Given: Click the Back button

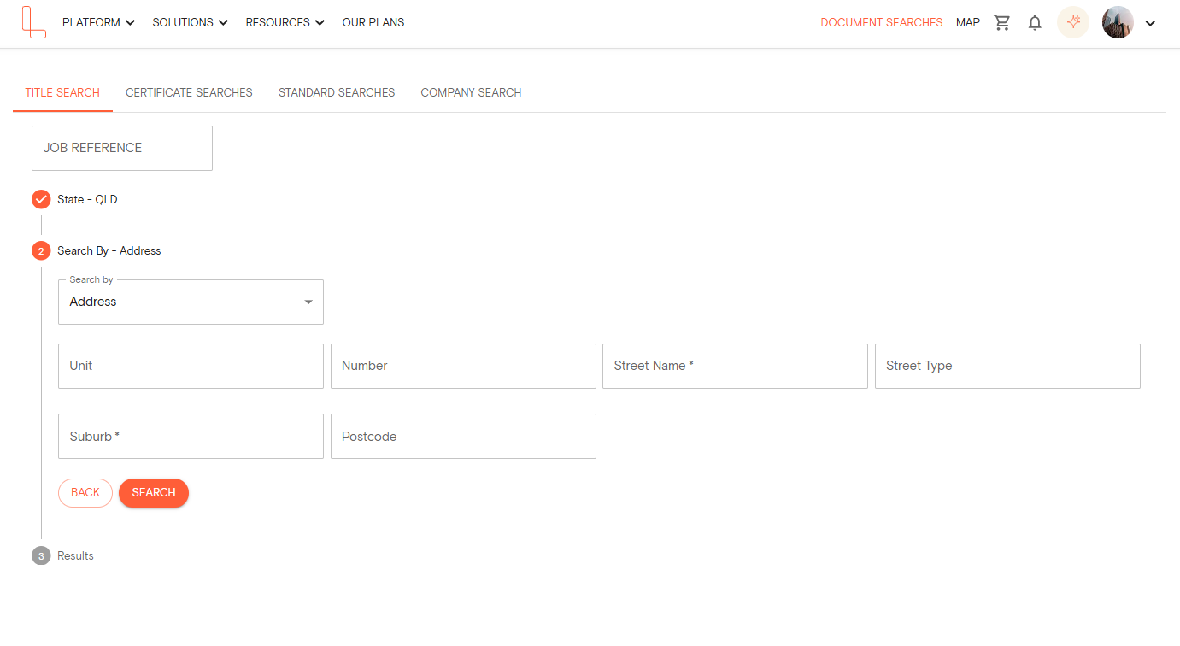Looking at the screenshot, I should (x=85, y=493).
